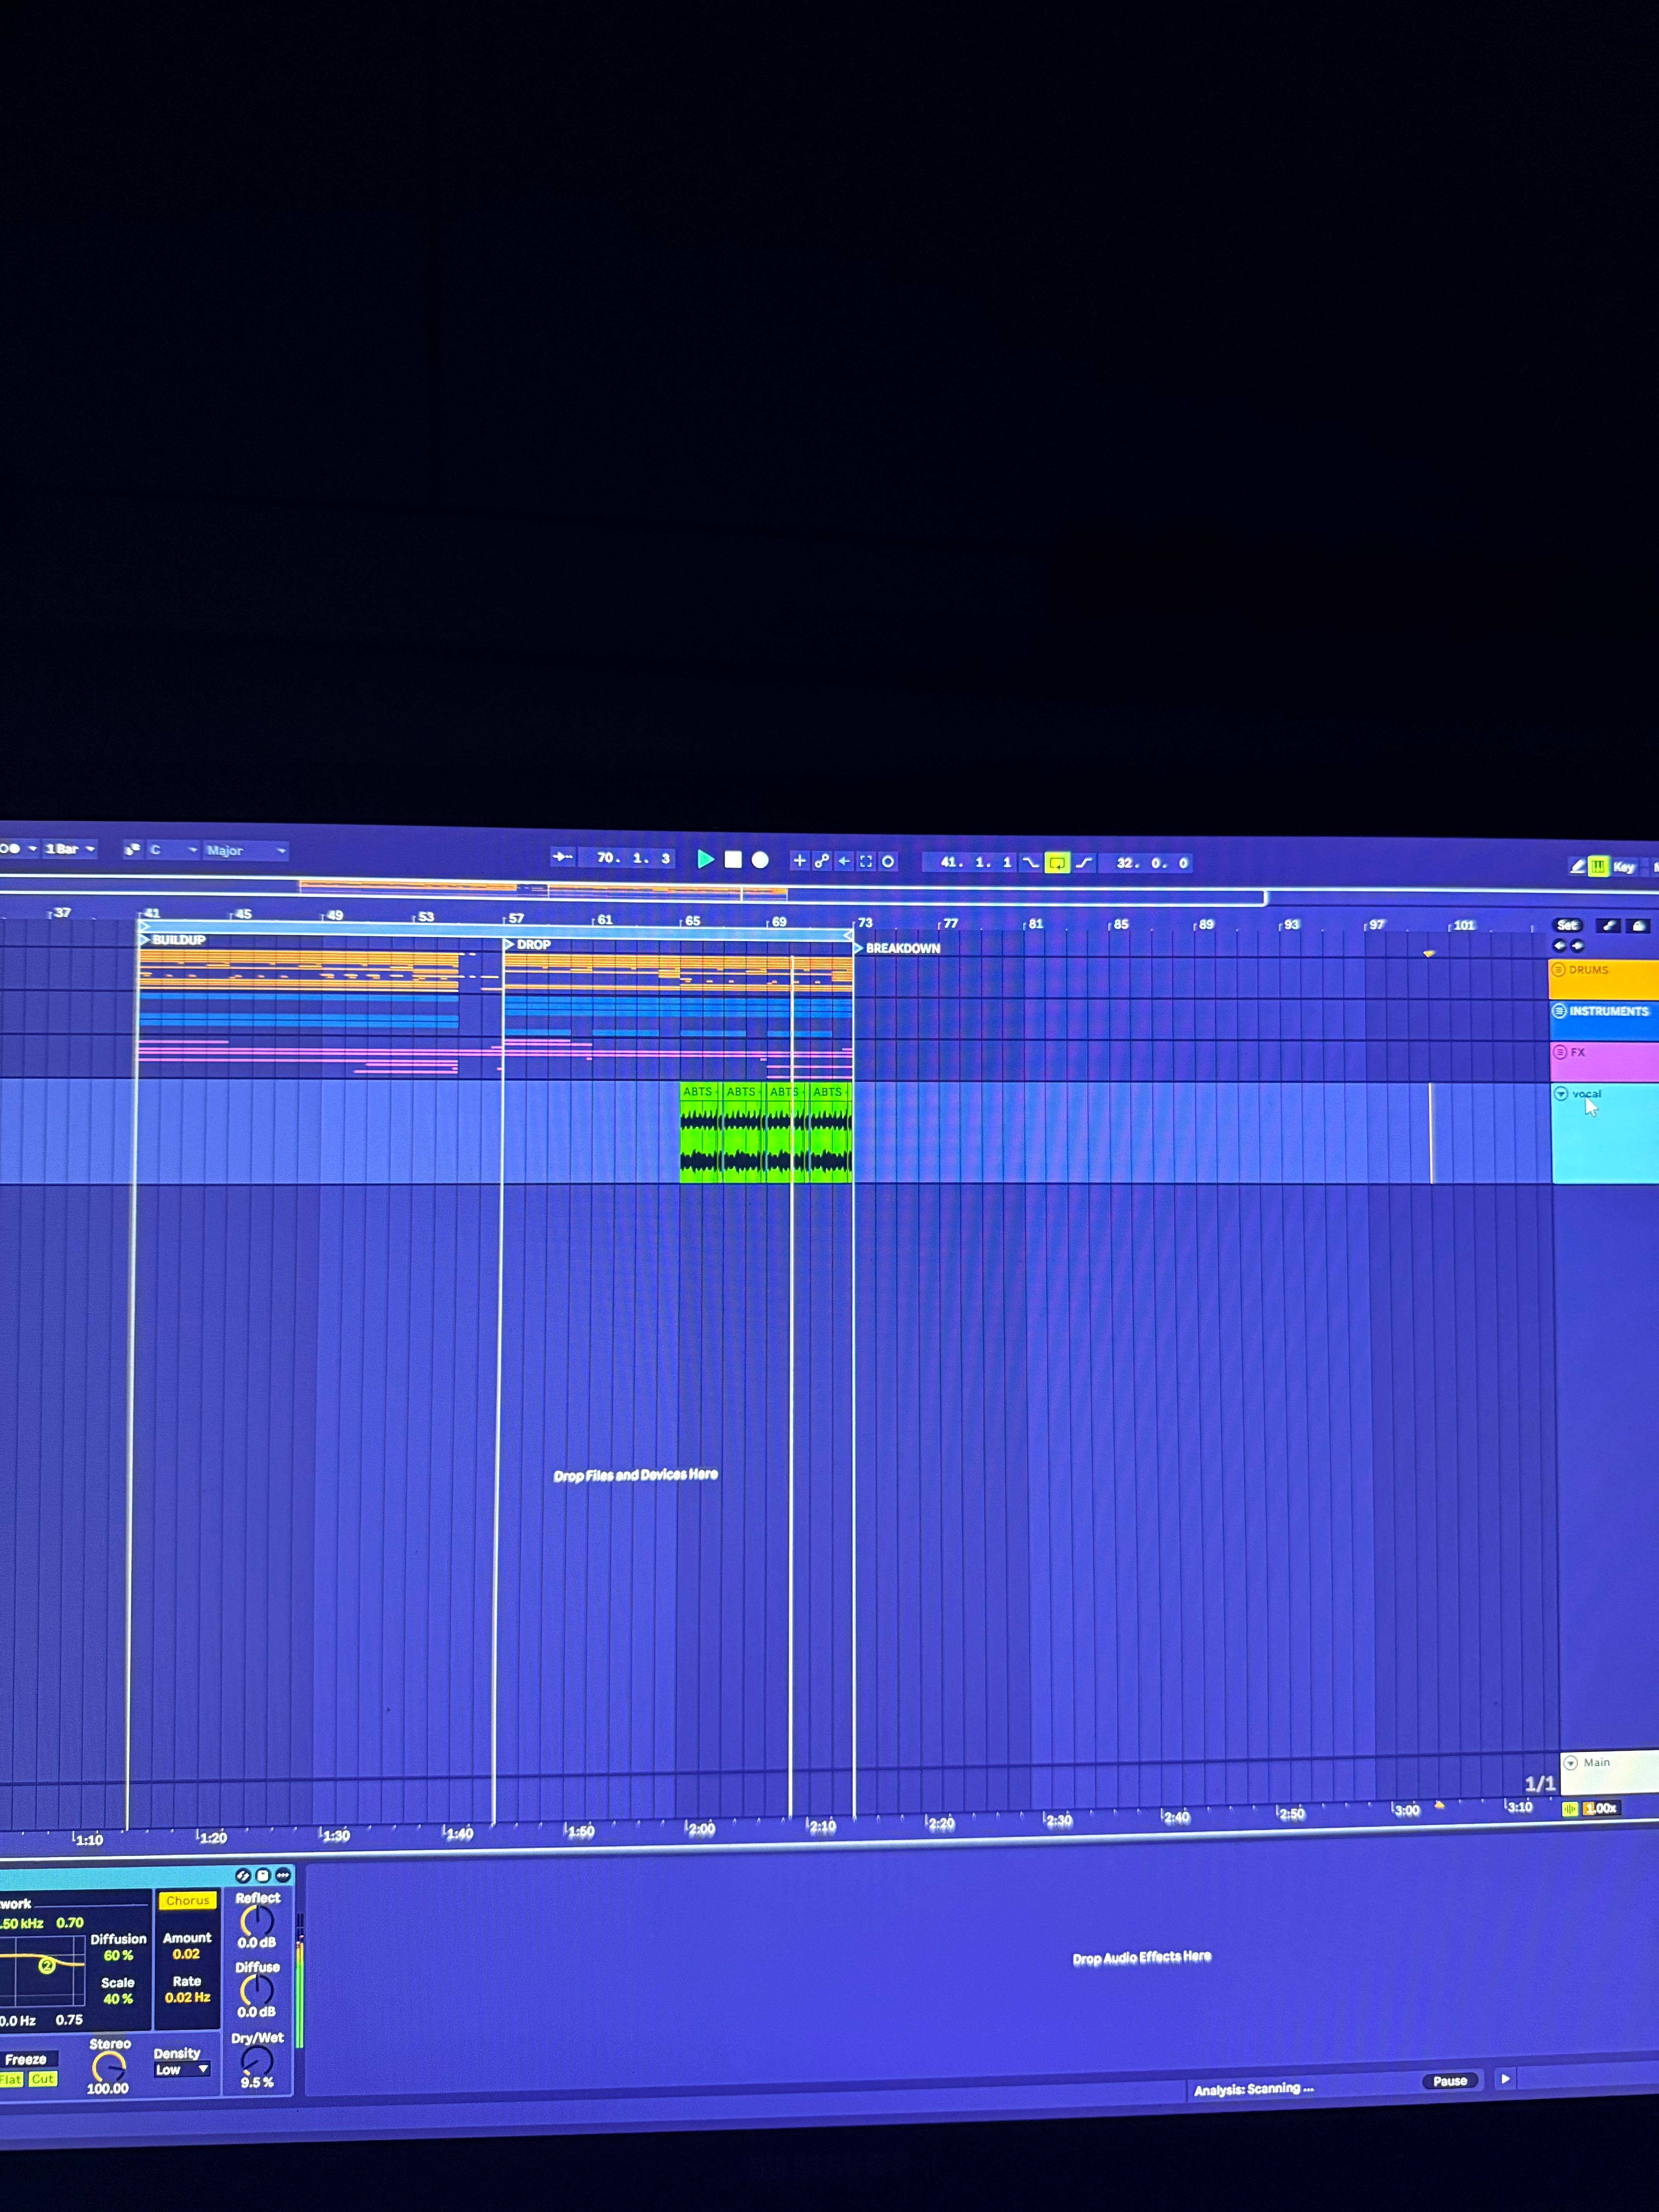Arm the Arrangement Record button
The width and height of the screenshot is (1659, 2212).
pyautogui.click(x=760, y=860)
